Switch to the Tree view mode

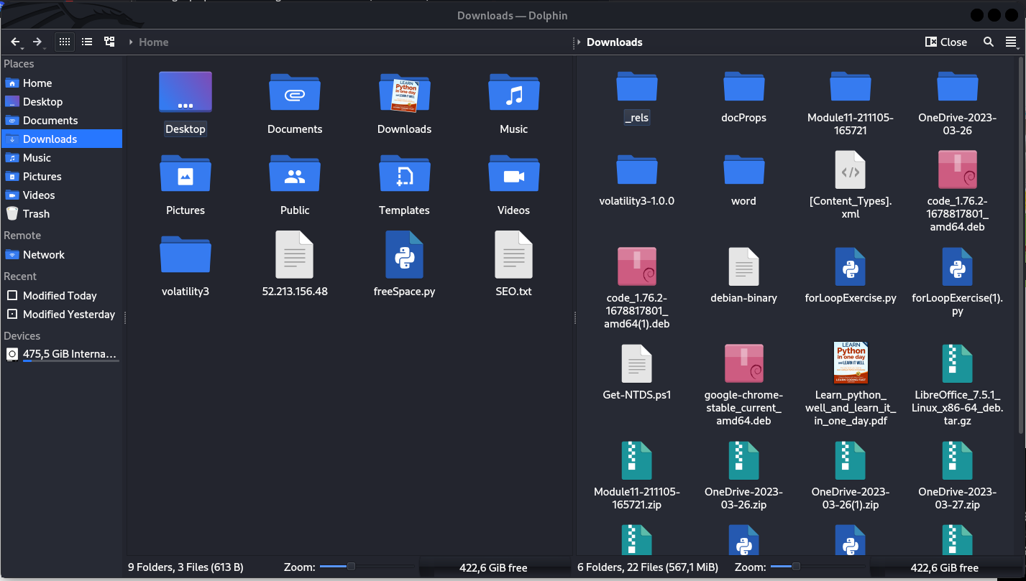tap(109, 42)
